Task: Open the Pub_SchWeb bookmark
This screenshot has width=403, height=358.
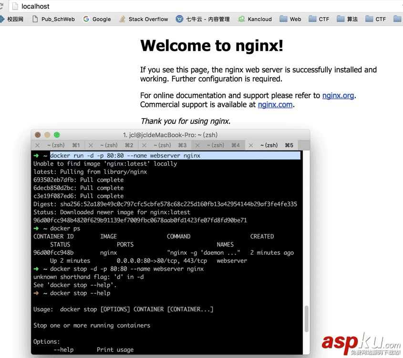Action: (x=53, y=19)
